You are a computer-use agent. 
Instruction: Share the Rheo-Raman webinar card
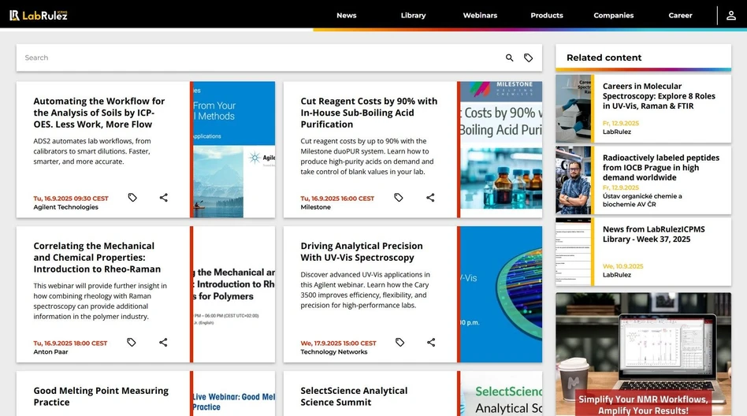(163, 343)
